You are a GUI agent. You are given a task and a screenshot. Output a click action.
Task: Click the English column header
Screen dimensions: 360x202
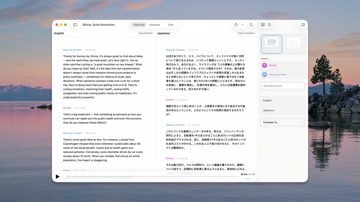tap(59, 33)
